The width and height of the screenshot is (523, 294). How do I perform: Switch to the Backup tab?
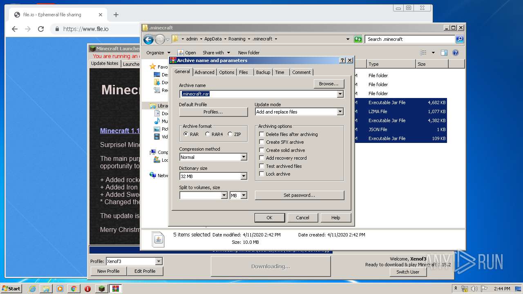[263, 72]
